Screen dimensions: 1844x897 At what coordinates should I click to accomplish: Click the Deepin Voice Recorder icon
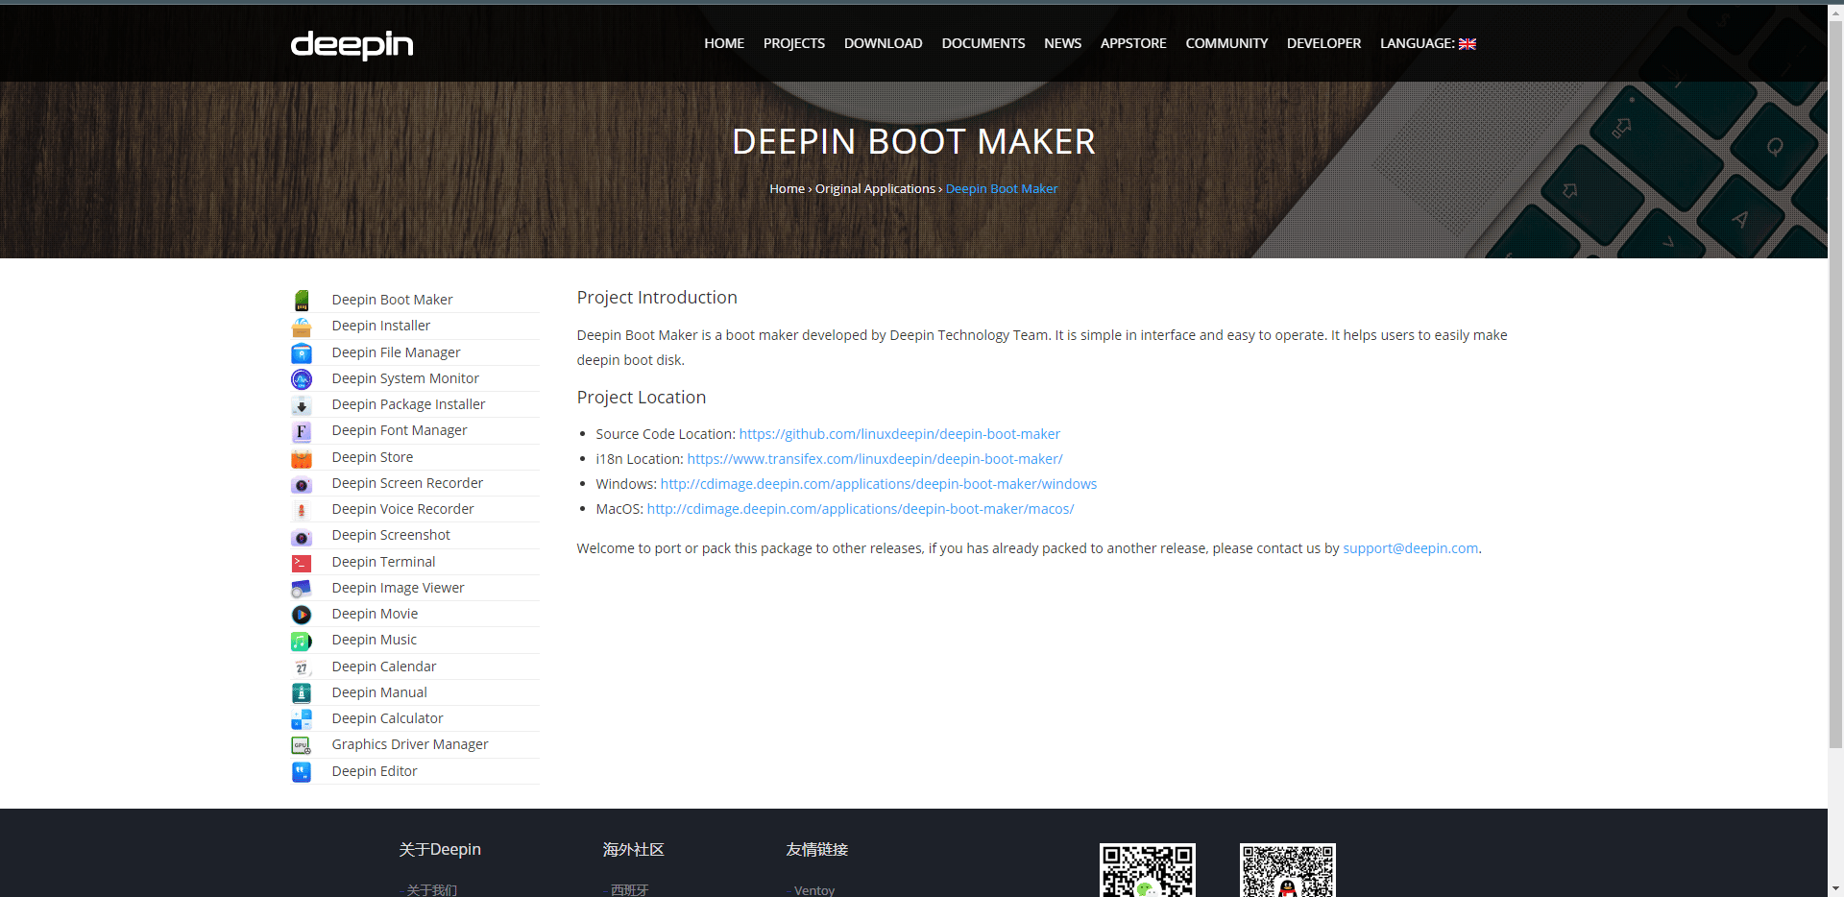302,510
